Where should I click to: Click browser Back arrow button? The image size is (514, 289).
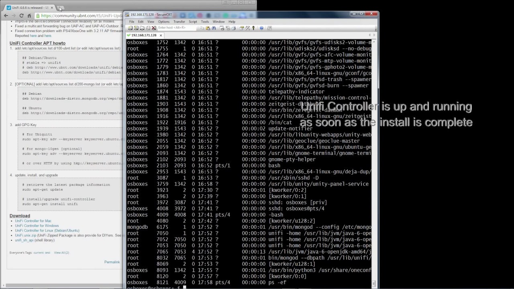pos(6,16)
